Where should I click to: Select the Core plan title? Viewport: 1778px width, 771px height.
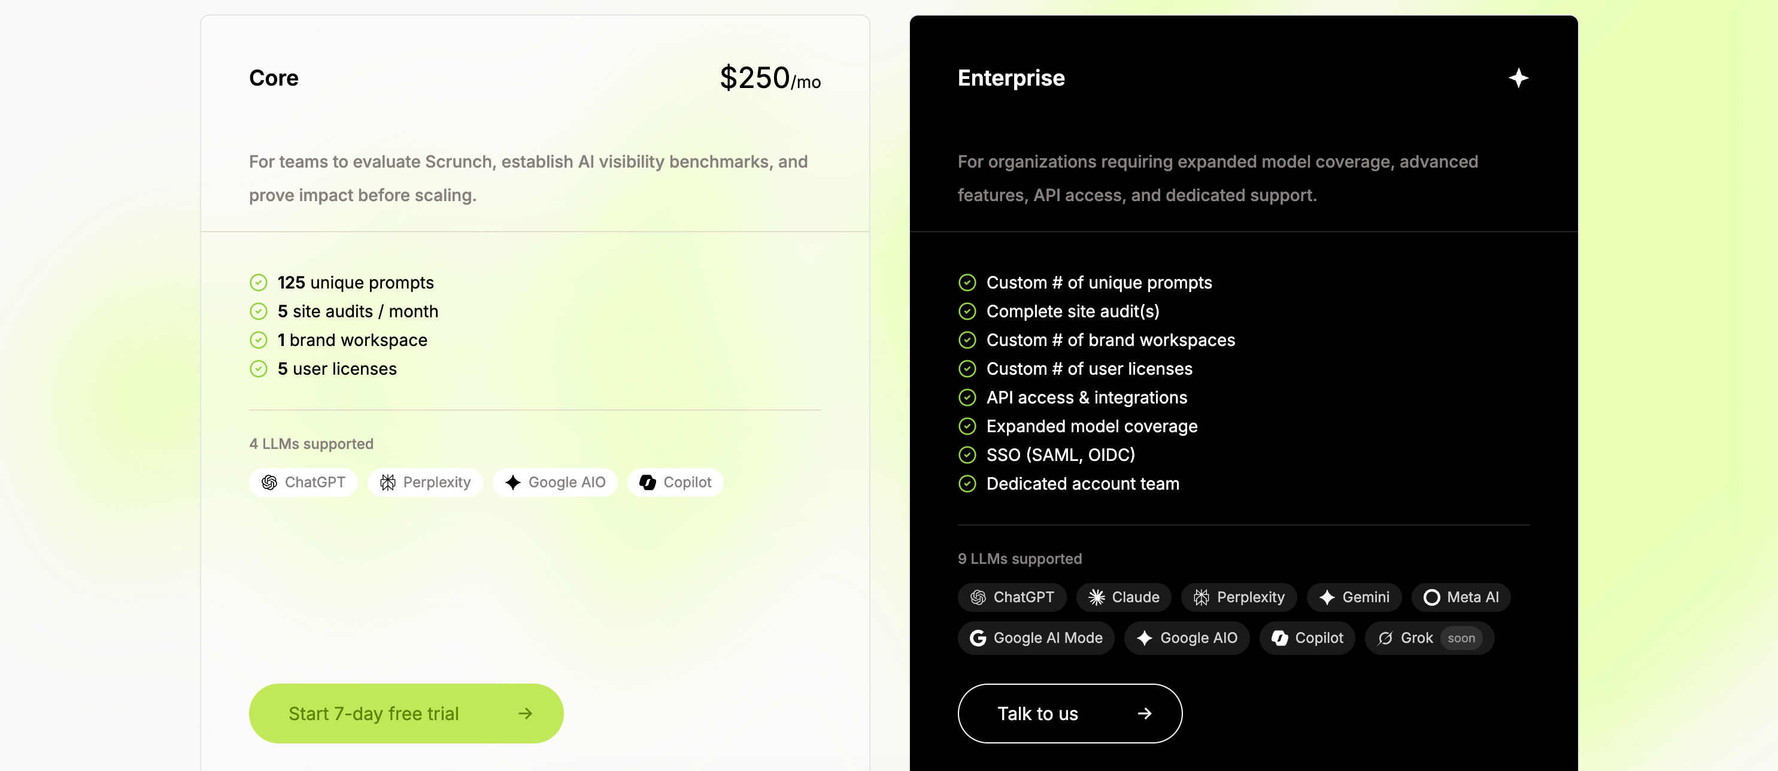(x=274, y=77)
